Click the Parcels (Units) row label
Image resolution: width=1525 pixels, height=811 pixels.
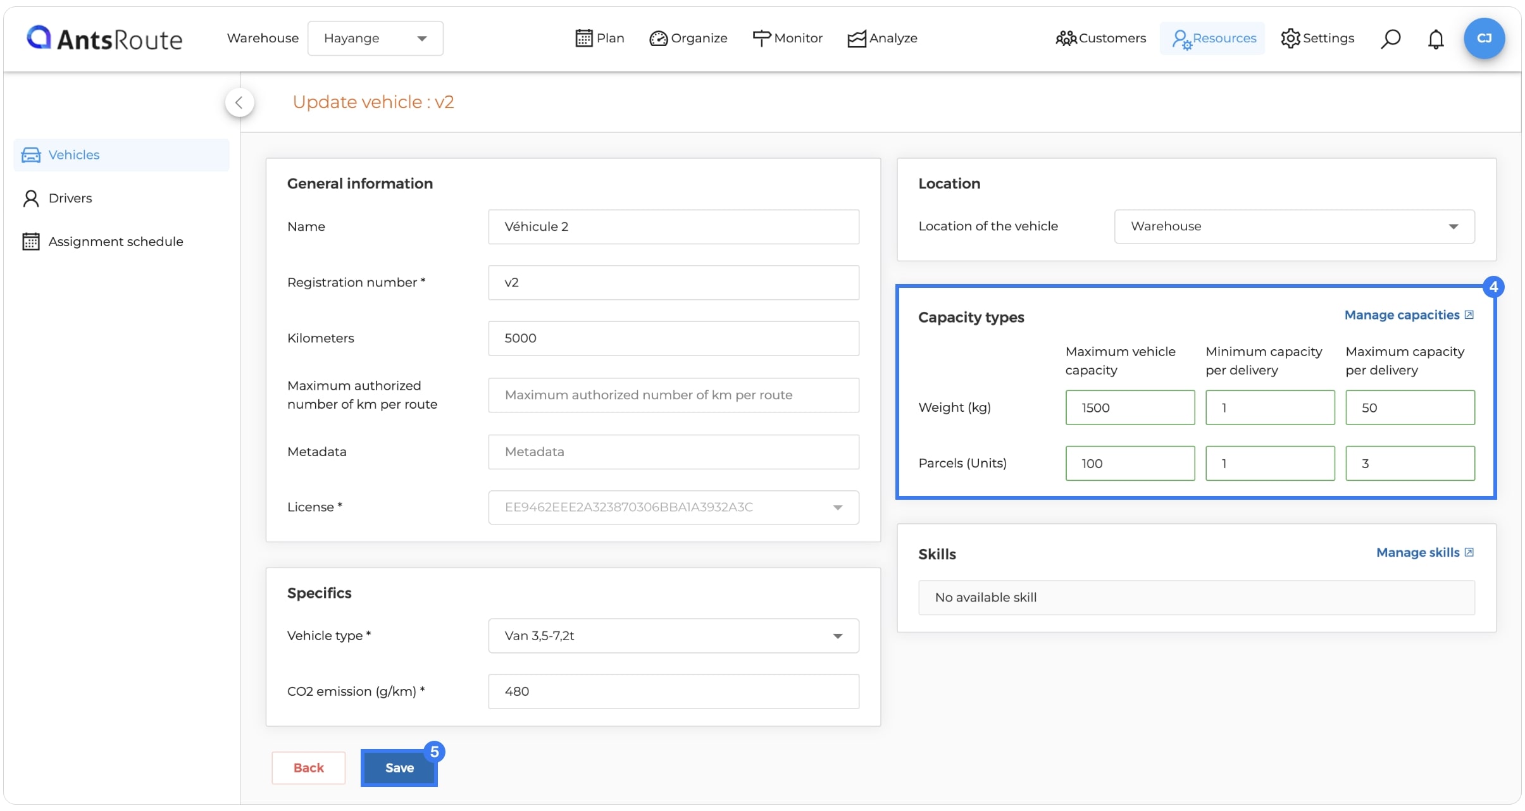962,463
